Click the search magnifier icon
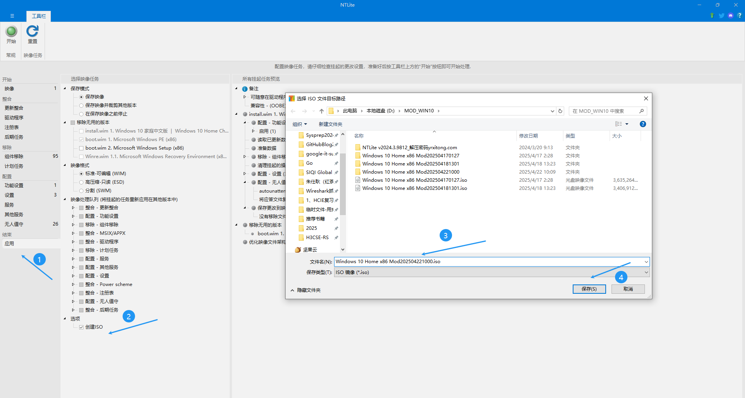The image size is (745, 398). pyautogui.click(x=641, y=111)
